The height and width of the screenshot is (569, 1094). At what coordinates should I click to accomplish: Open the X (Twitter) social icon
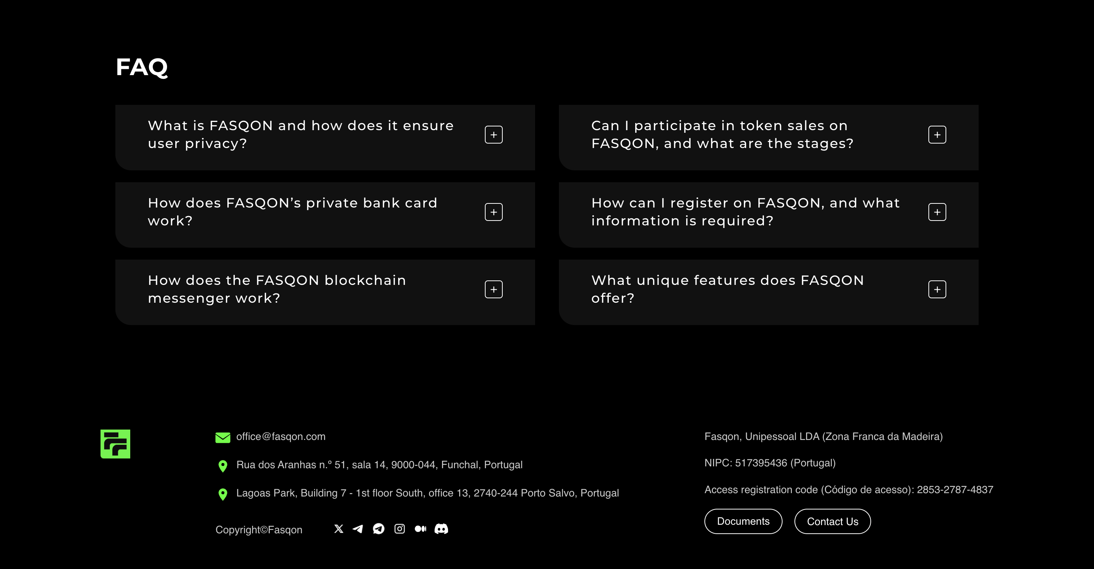pyautogui.click(x=339, y=529)
